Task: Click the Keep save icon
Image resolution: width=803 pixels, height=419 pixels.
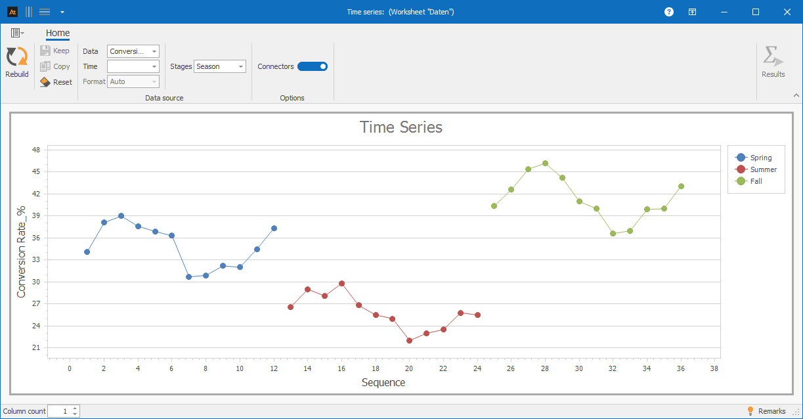Action: 45,51
